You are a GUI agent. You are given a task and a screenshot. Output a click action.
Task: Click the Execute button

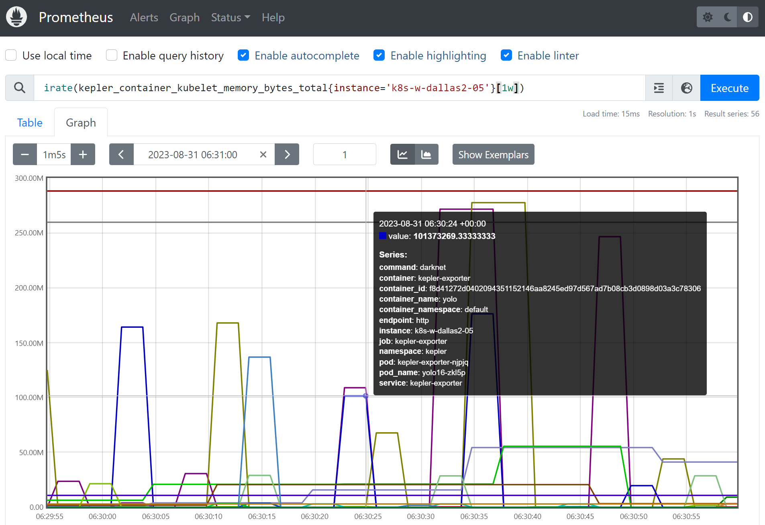729,88
